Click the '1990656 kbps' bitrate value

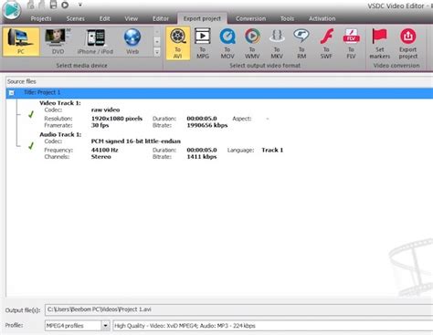(207, 125)
